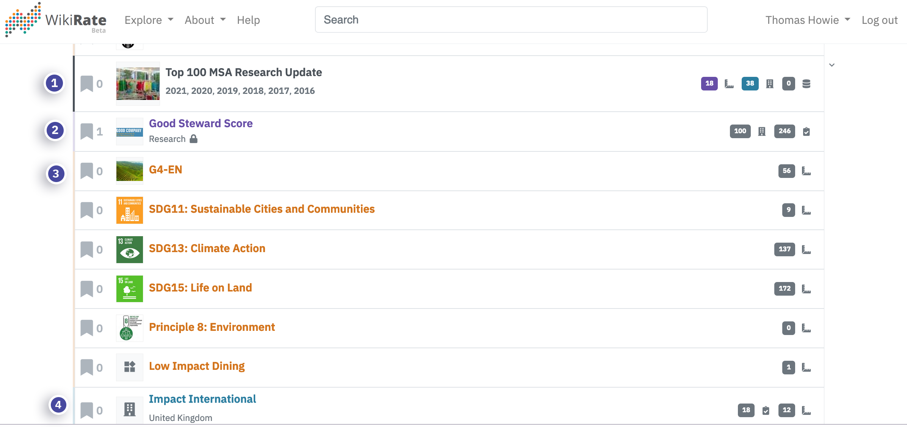
Task: Click the clipboard check icon in Impact International row
Action: (x=766, y=411)
